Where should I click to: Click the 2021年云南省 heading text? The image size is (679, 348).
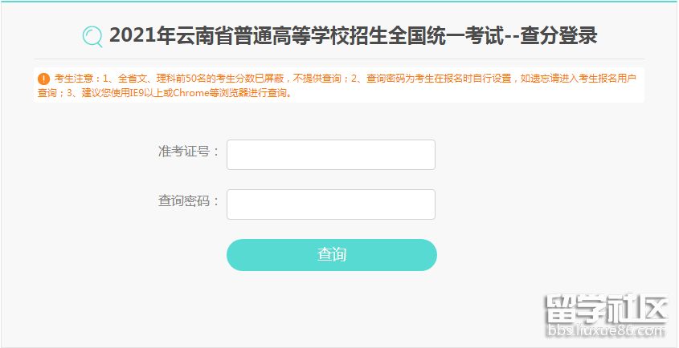[x=161, y=36]
